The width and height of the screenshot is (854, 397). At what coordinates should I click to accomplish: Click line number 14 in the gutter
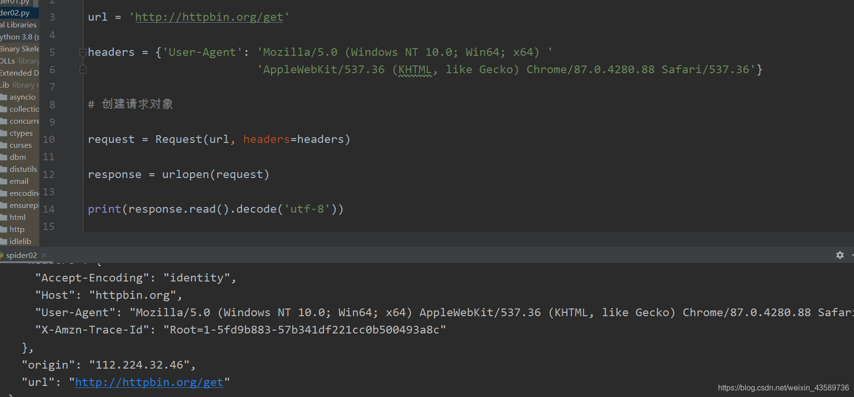pos(49,209)
